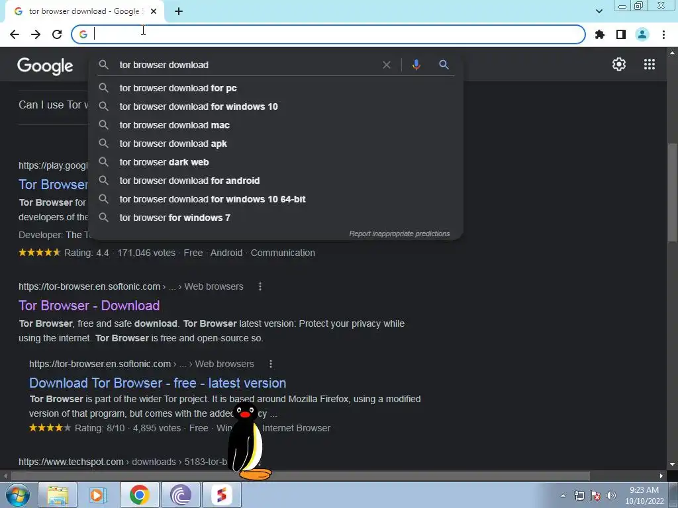This screenshot has width=678, height=508.
Task: Submit search with the blue magnifier icon
Action: click(x=444, y=65)
